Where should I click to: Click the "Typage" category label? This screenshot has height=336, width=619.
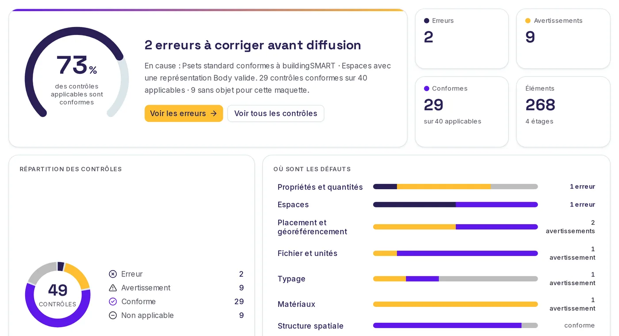(291, 279)
